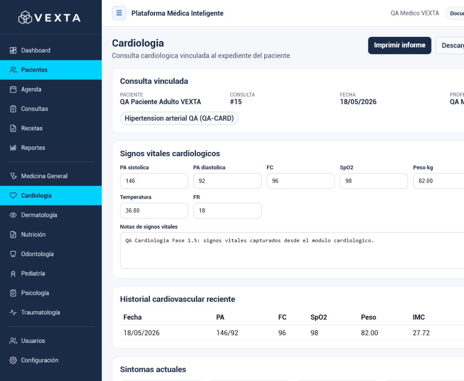Open the Dashboard menu label

[36, 50]
